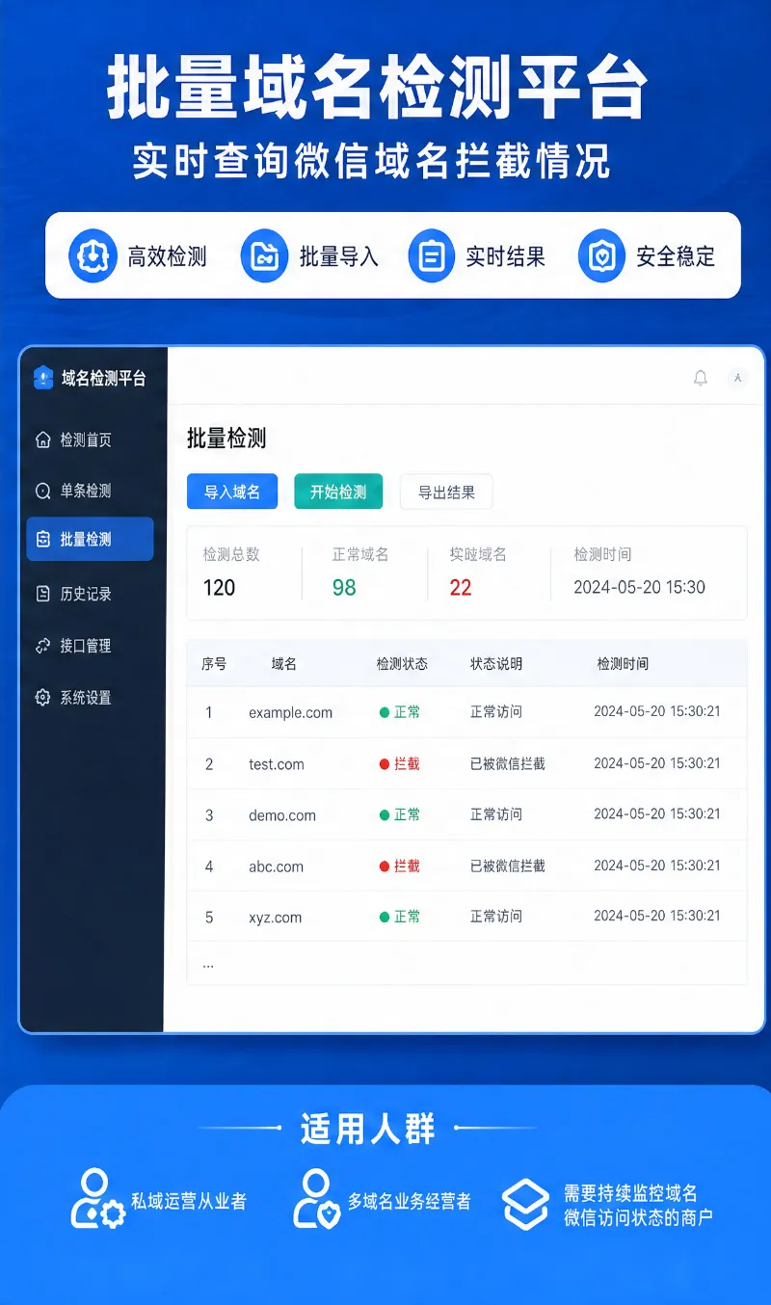Click the 检测总数 value 120
This screenshot has height=1305, width=771.
(x=219, y=588)
